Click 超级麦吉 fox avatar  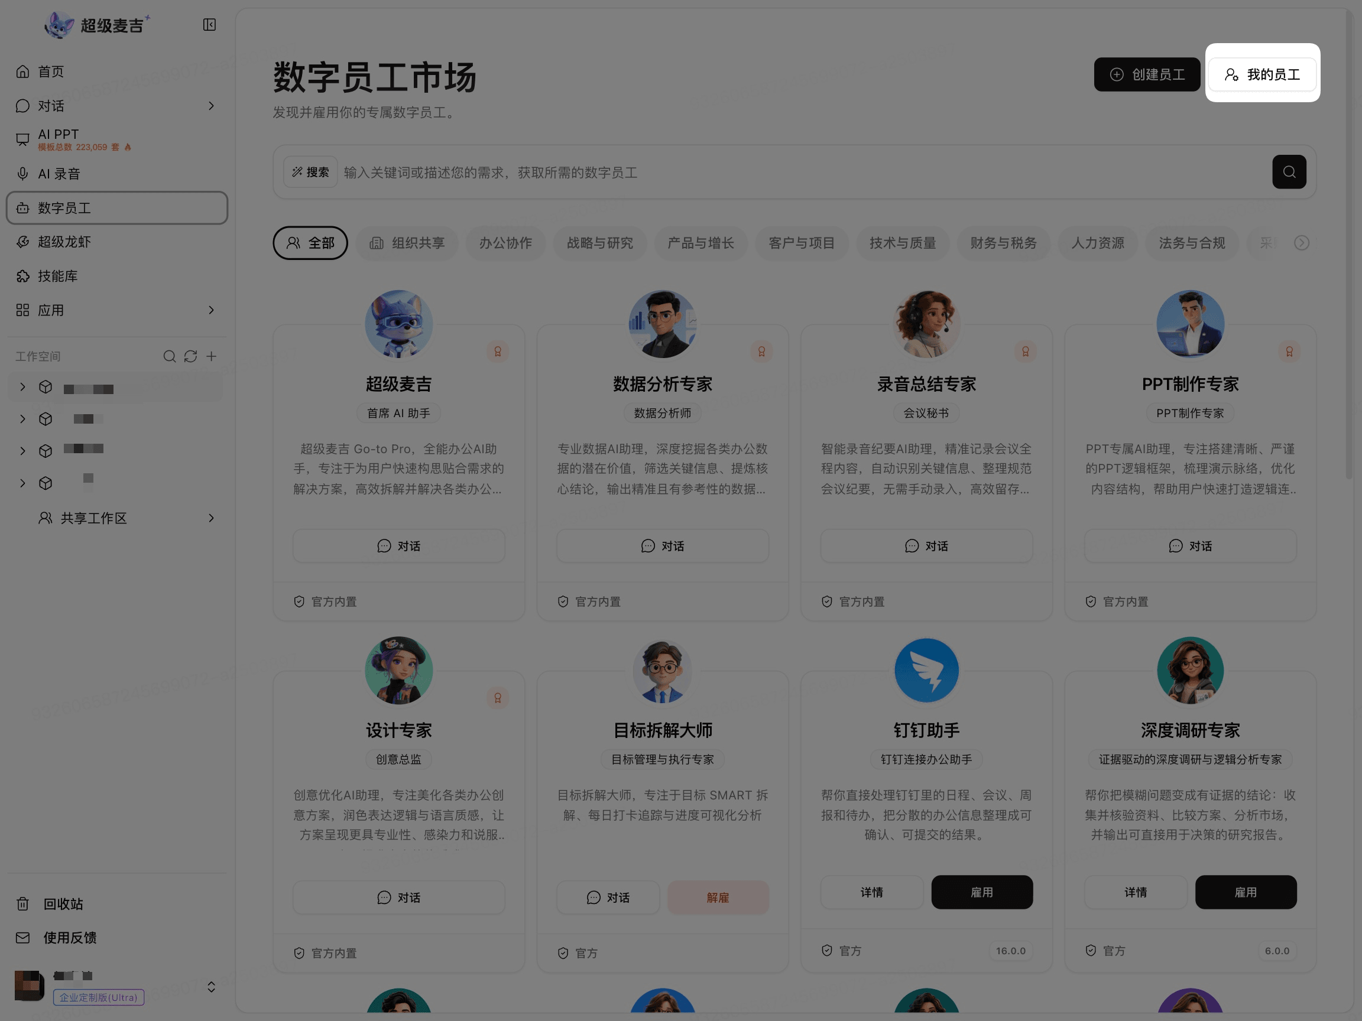(x=398, y=324)
